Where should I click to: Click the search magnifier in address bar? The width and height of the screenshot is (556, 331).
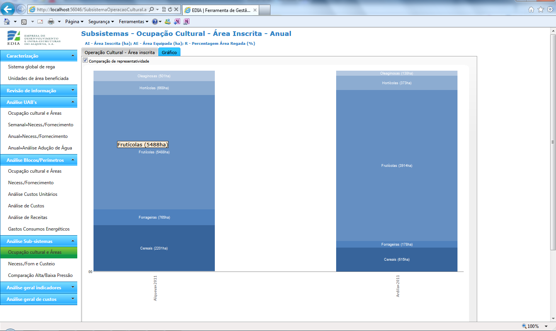(x=151, y=9)
